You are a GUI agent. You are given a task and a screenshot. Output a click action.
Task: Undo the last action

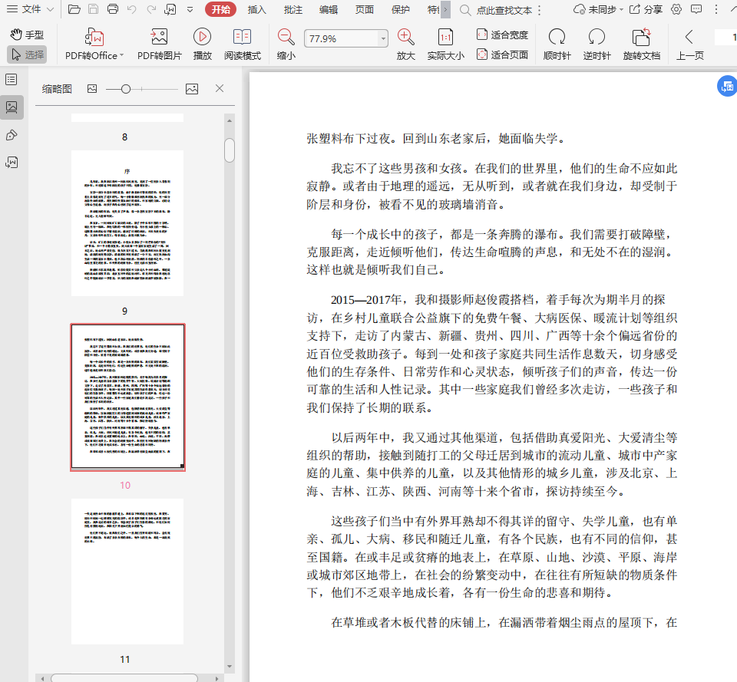point(132,9)
